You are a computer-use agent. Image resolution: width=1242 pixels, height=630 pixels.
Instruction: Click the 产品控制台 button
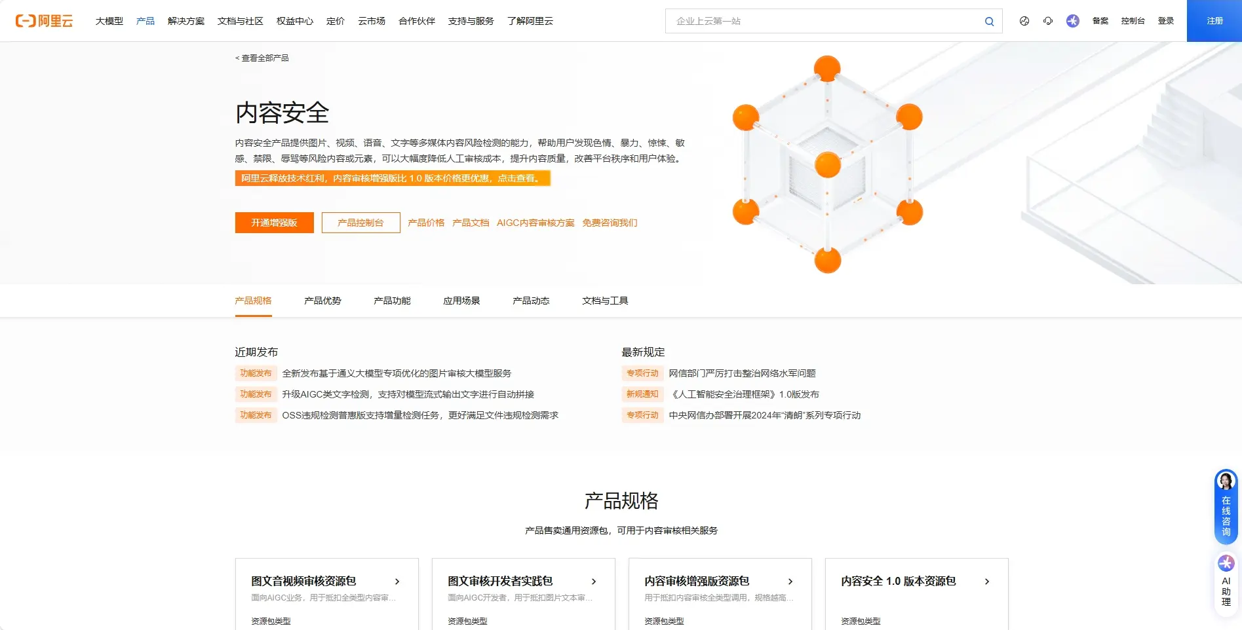tap(361, 223)
